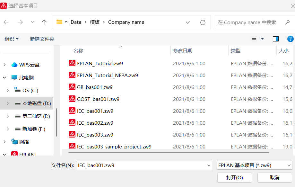Open the EPLAN 基本项目 (*.zw9) type dropdown
The image size is (295, 187).
254,165
